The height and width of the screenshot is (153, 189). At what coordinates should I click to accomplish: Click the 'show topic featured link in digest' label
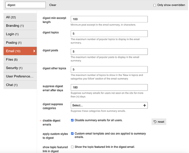(55, 149)
